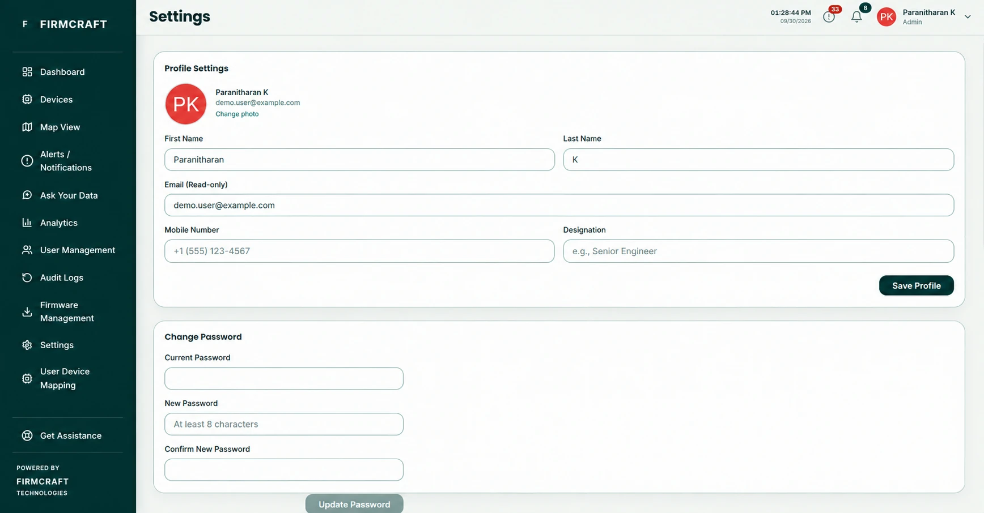This screenshot has height=513, width=984.
Task: Click Update Password button
Action: tap(354, 503)
